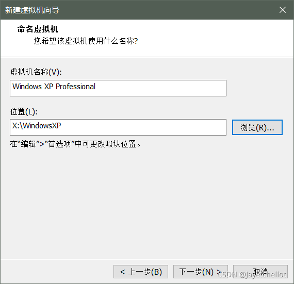Open the 浏览(R)... browse button

click(257, 127)
